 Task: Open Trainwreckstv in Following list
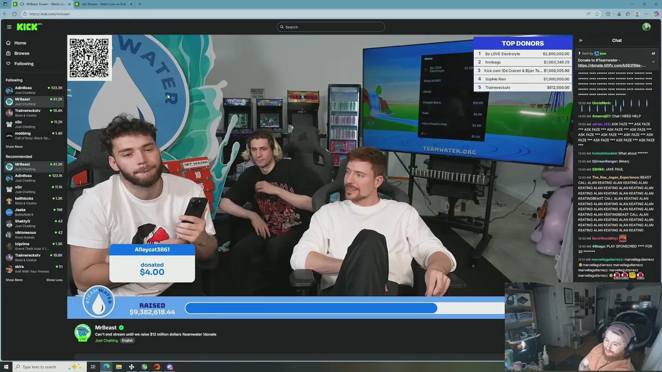(x=34, y=113)
